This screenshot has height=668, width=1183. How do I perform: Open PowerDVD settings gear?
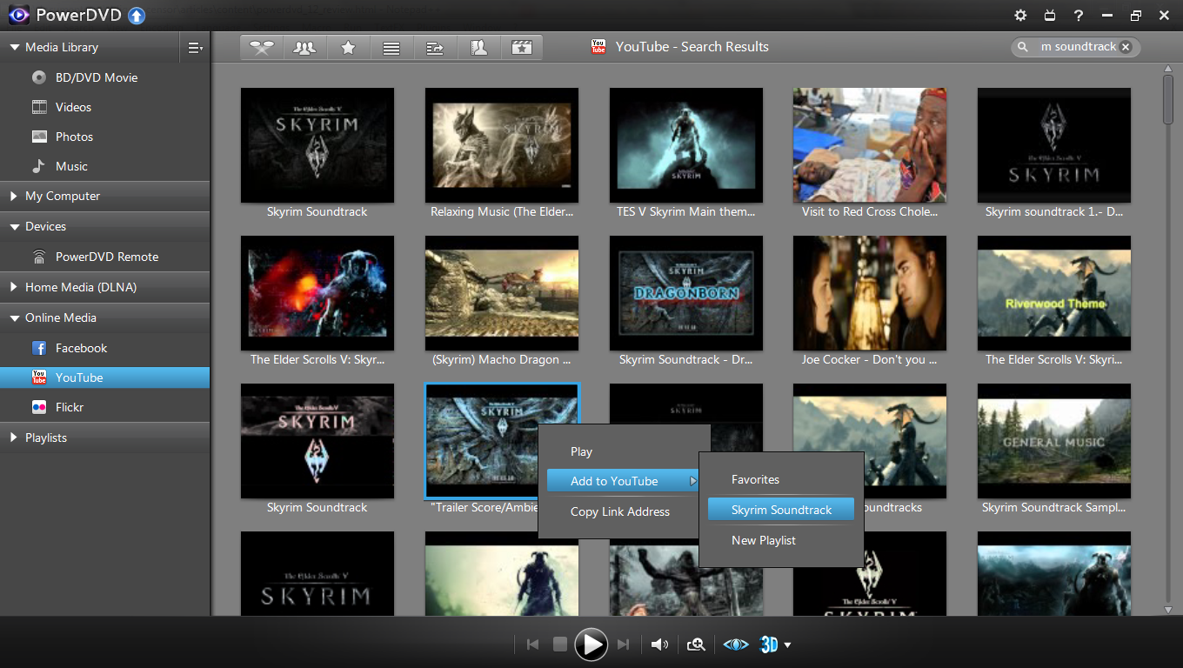point(1020,16)
